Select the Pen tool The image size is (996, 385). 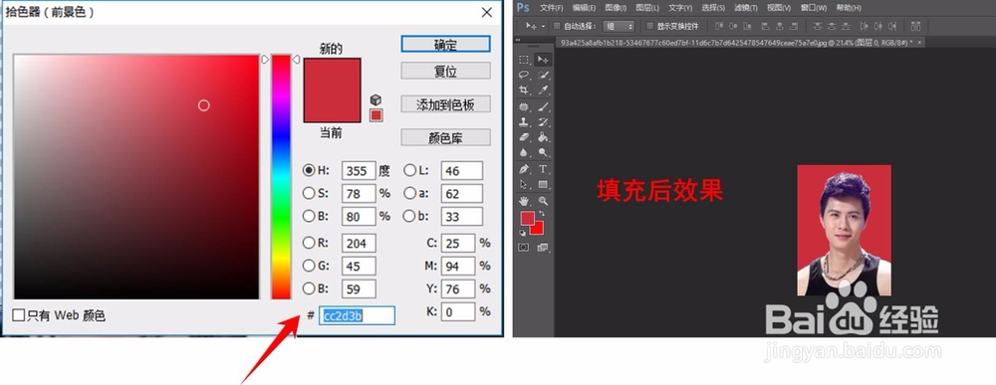pyautogui.click(x=524, y=169)
